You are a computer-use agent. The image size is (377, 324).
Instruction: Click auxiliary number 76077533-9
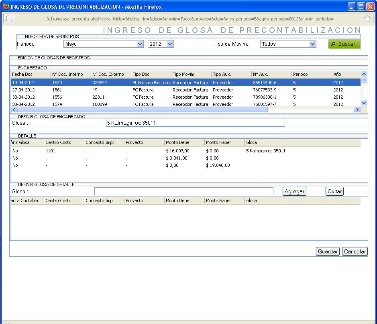point(265,90)
